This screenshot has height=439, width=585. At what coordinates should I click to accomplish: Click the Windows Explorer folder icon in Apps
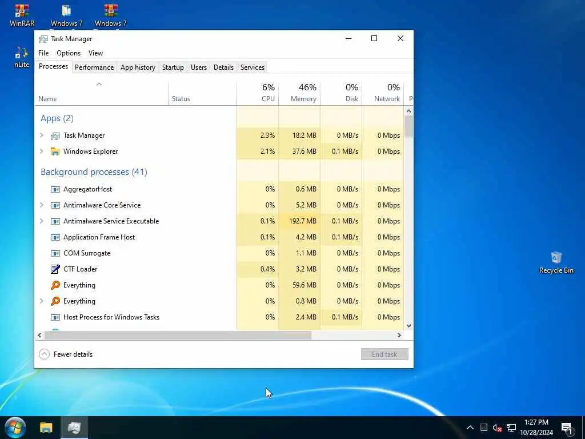[x=55, y=151]
